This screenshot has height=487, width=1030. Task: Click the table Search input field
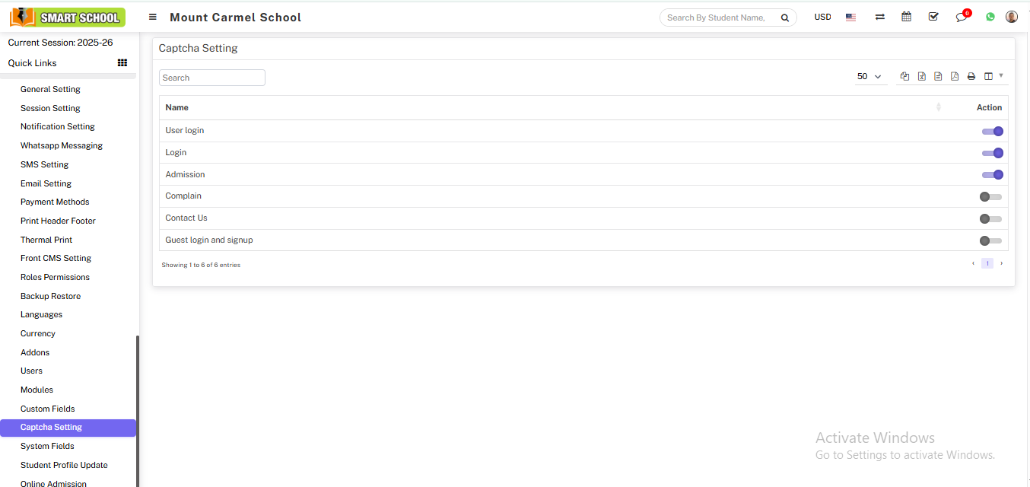tap(212, 78)
